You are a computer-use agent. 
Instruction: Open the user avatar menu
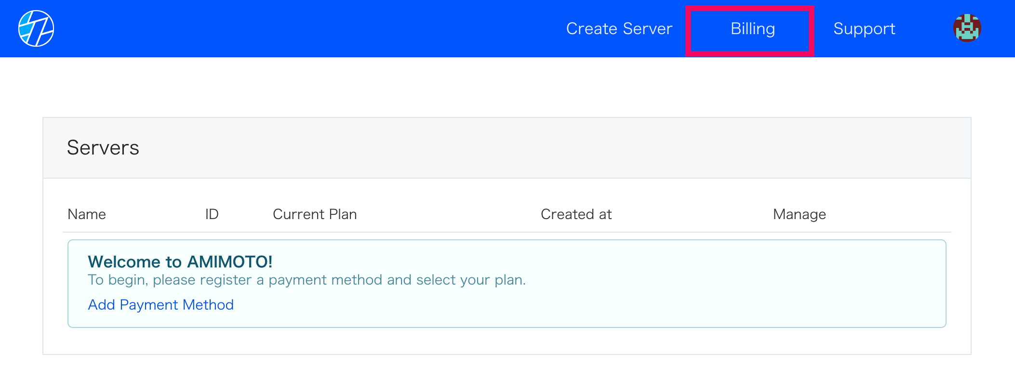coord(967,28)
